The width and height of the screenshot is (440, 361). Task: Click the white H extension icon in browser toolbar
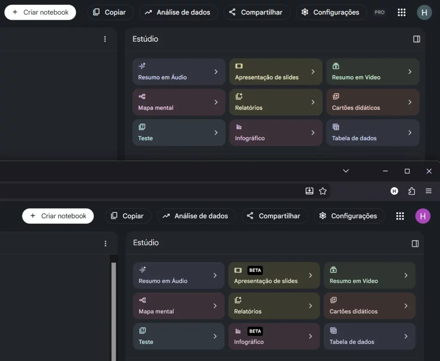[x=394, y=191]
